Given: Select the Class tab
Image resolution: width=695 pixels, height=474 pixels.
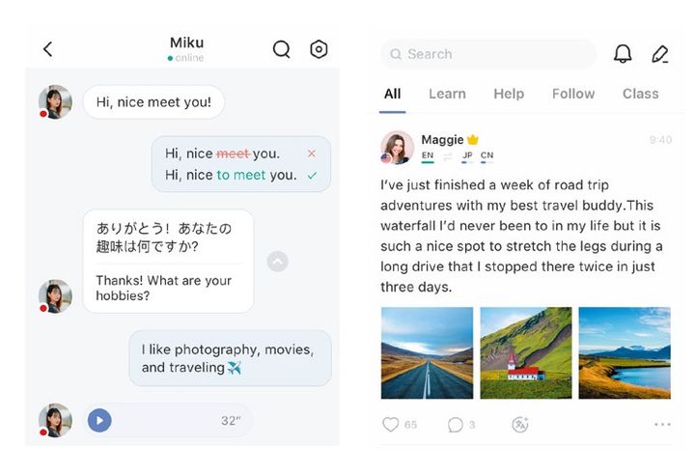Looking at the screenshot, I should coord(641,94).
